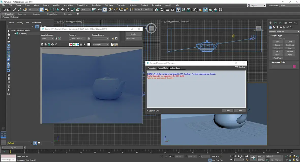300x162 pixels.
Task: Open the Utilities wrench tab
Action: (x=295, y=23)
